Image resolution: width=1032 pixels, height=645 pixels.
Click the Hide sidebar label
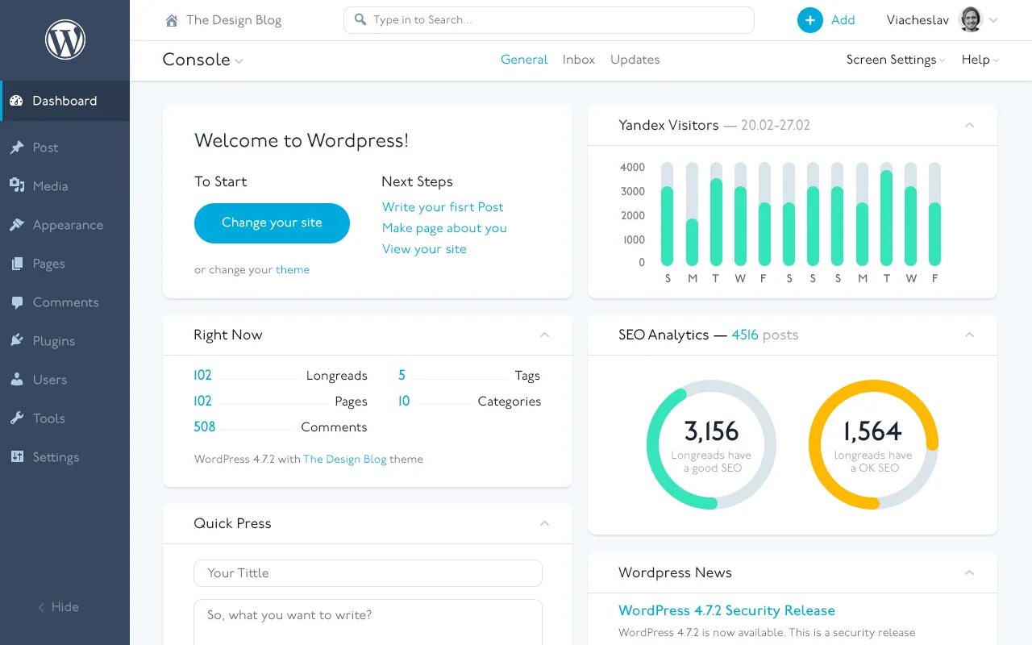click(x=65, y=607)
